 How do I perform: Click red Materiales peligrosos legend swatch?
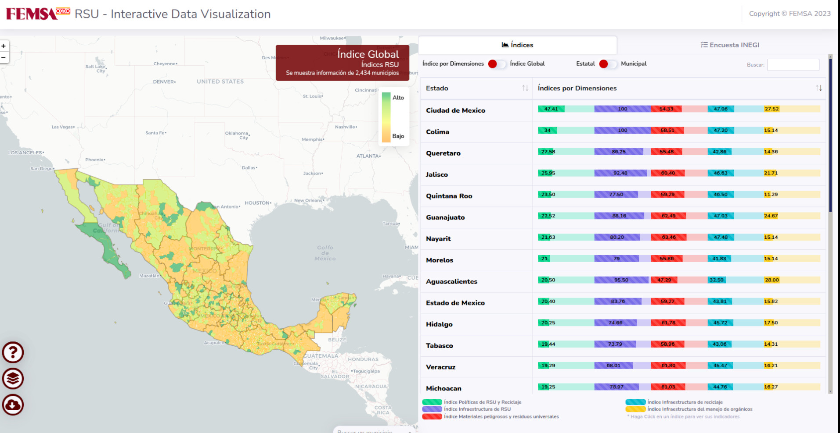tap(432, 416)
